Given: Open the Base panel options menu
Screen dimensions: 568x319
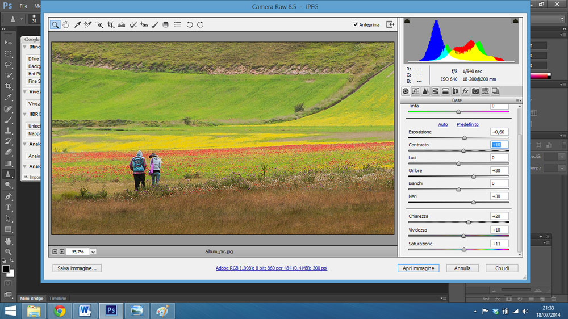Looking at the screenshot, I should (x=518, y=100).
